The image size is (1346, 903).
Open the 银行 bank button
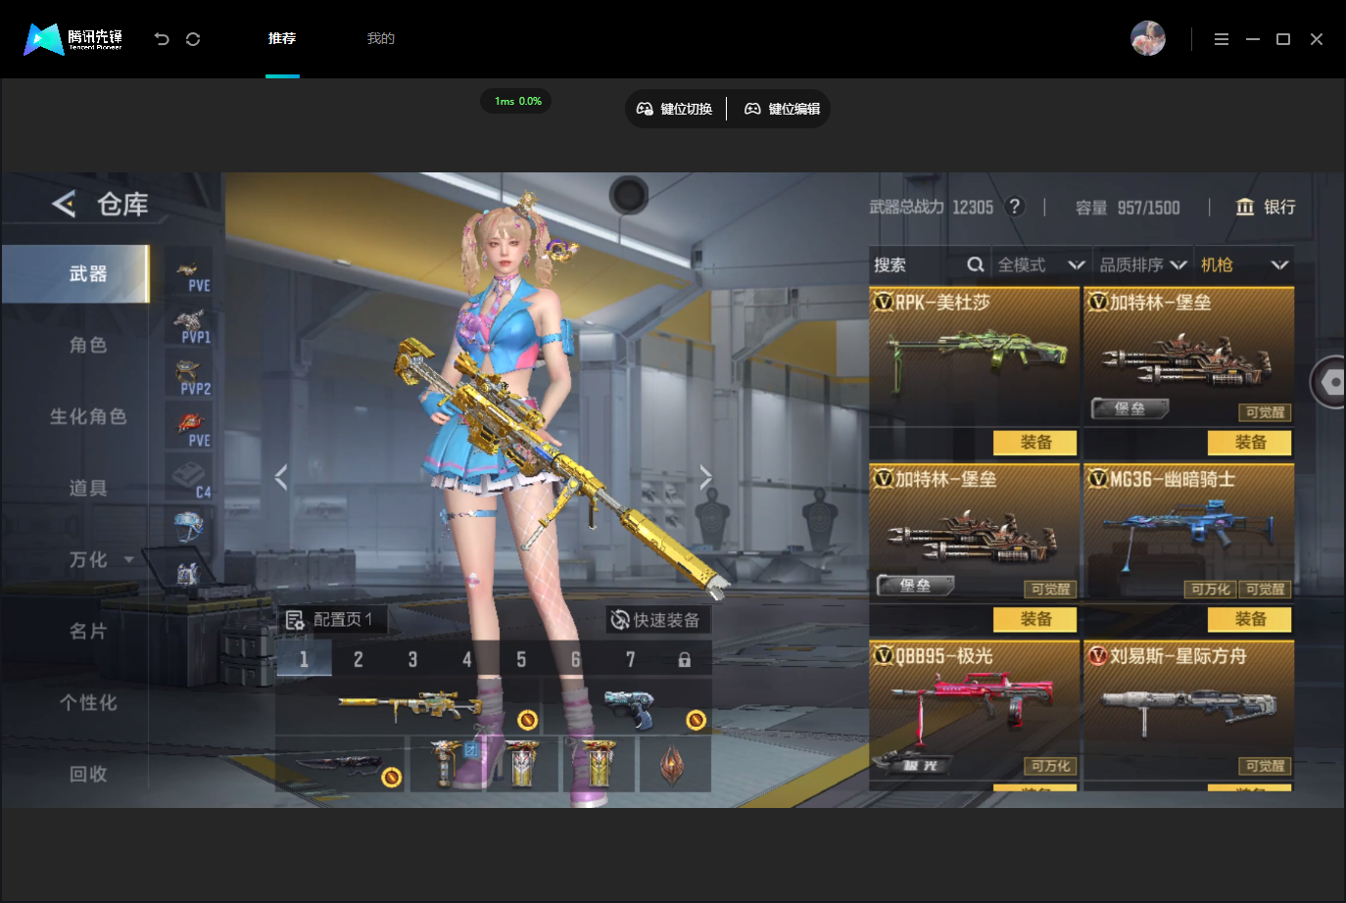[x=1267, y=207]
